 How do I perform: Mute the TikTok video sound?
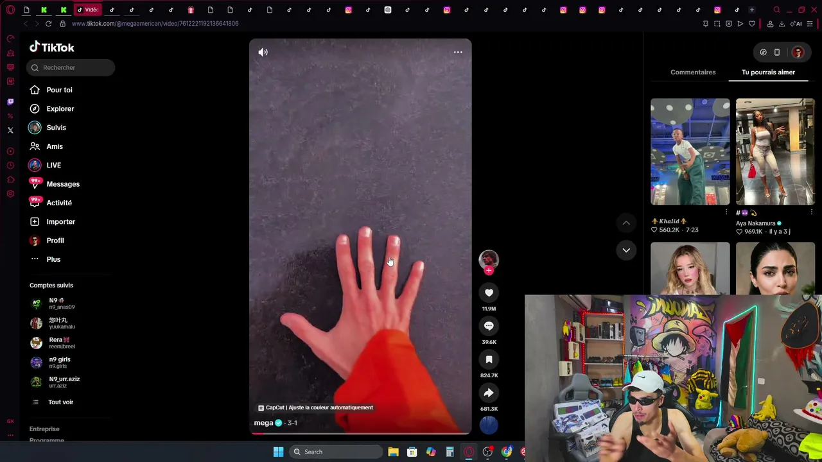click(x=263, y=52)
